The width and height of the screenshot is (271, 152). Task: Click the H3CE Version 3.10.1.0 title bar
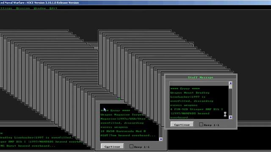(135, 3)
